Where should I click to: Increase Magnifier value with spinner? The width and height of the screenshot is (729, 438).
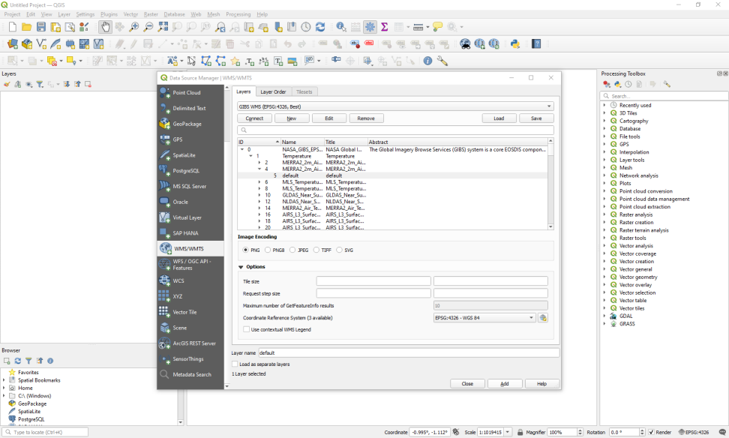[580, 430]
